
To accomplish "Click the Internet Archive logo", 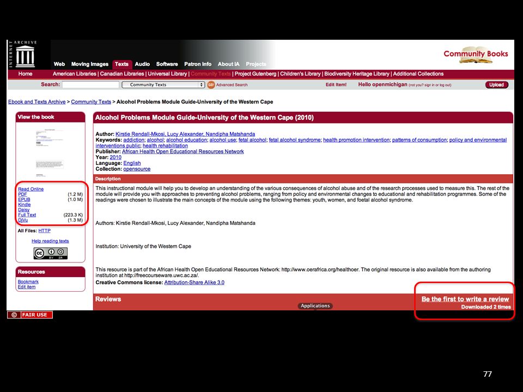I will tap(24, 54).
